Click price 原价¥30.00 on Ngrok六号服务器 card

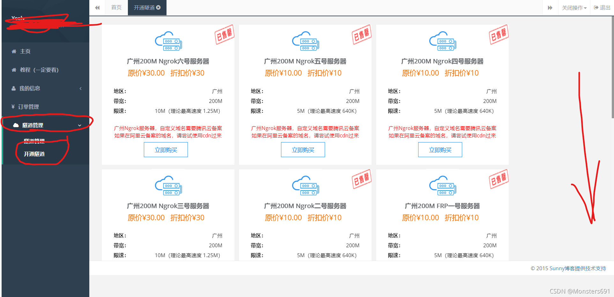pos(146,73)
